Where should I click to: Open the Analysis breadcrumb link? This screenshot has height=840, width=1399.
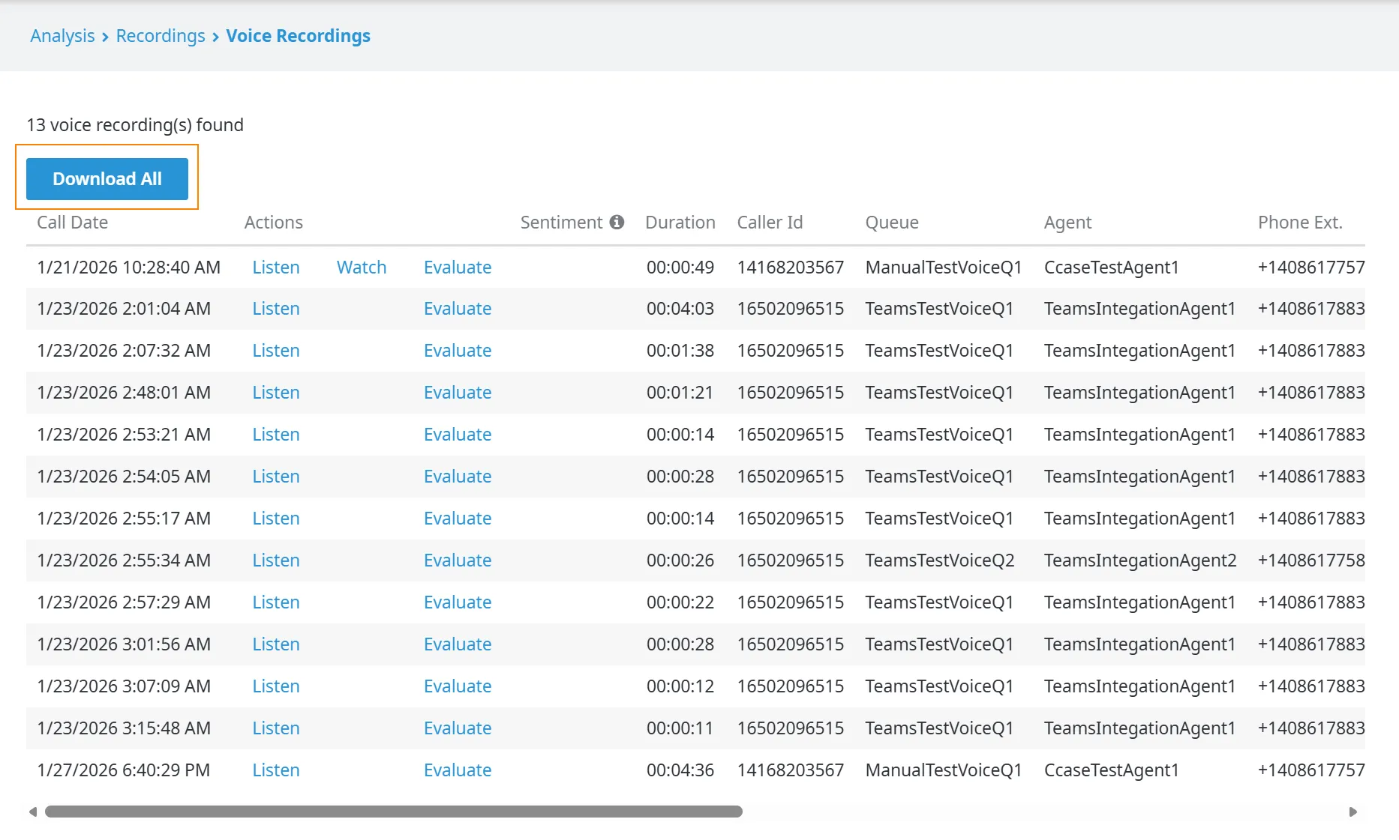[x=62, y=36]
